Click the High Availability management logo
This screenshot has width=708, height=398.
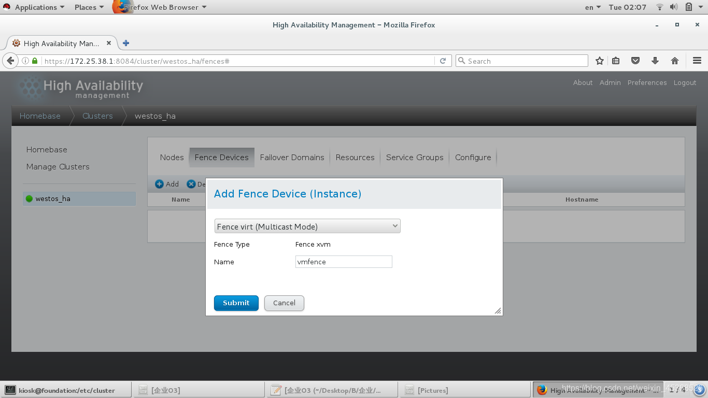(81, 88)
